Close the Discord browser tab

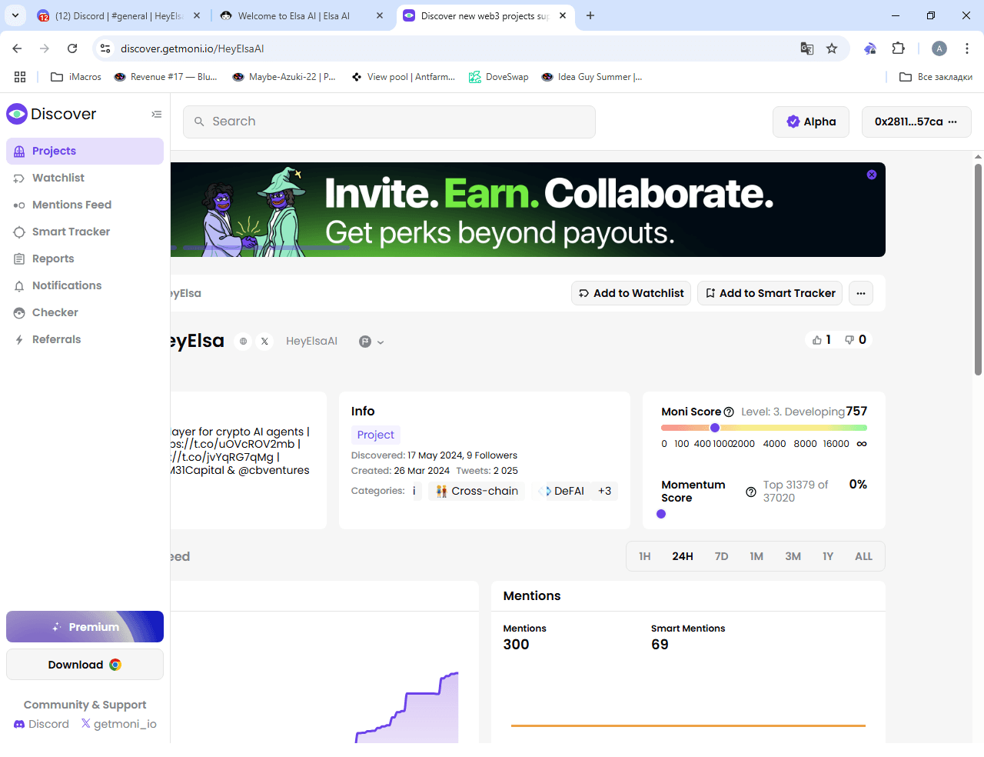(197, 15)
